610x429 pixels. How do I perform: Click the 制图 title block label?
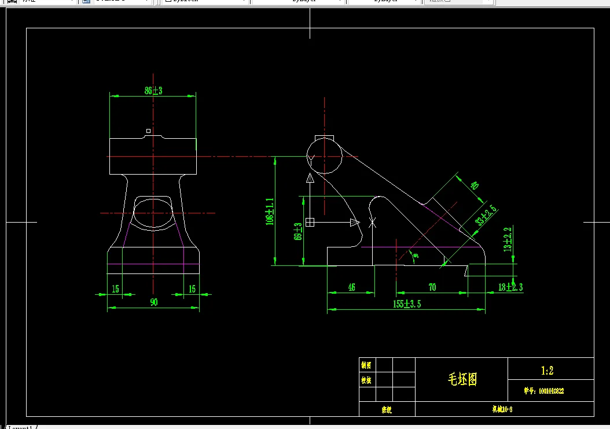coord(366,365)
